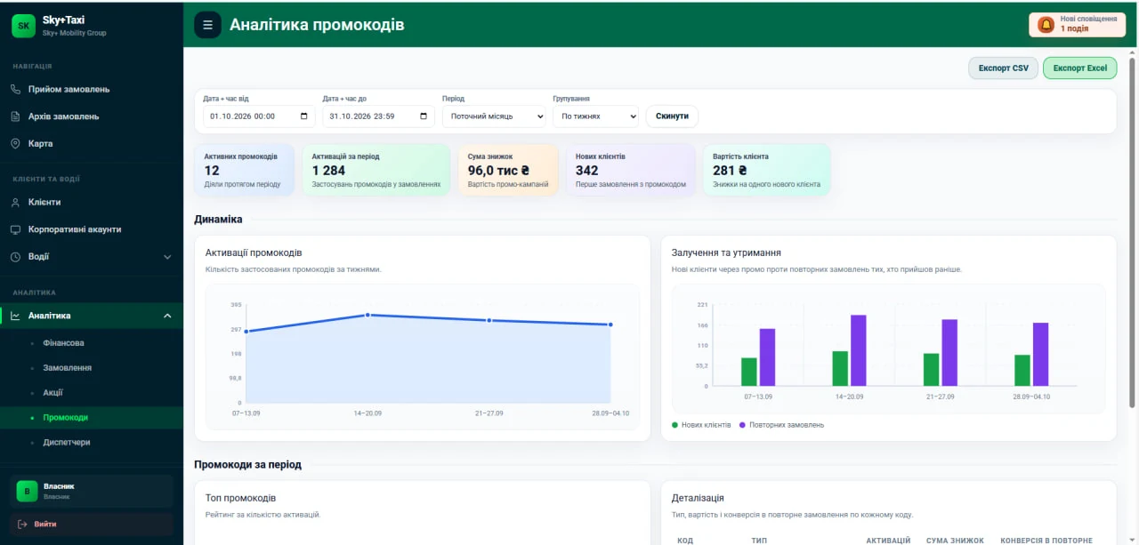Log out with the Вийти button
This screenshot has width=1139, height=545.
pyautogui.click(x=92, y=524)
